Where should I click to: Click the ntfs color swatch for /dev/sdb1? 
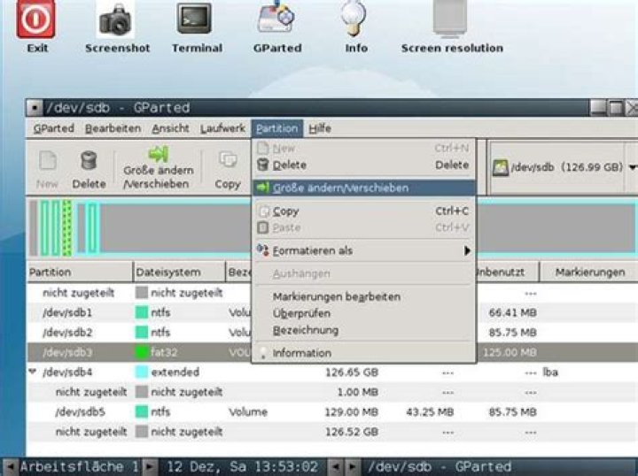(x=141, y=312)
